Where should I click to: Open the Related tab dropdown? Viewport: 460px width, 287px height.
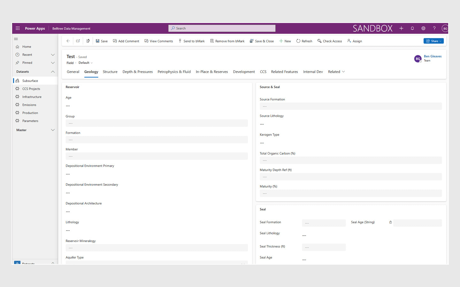336,72
